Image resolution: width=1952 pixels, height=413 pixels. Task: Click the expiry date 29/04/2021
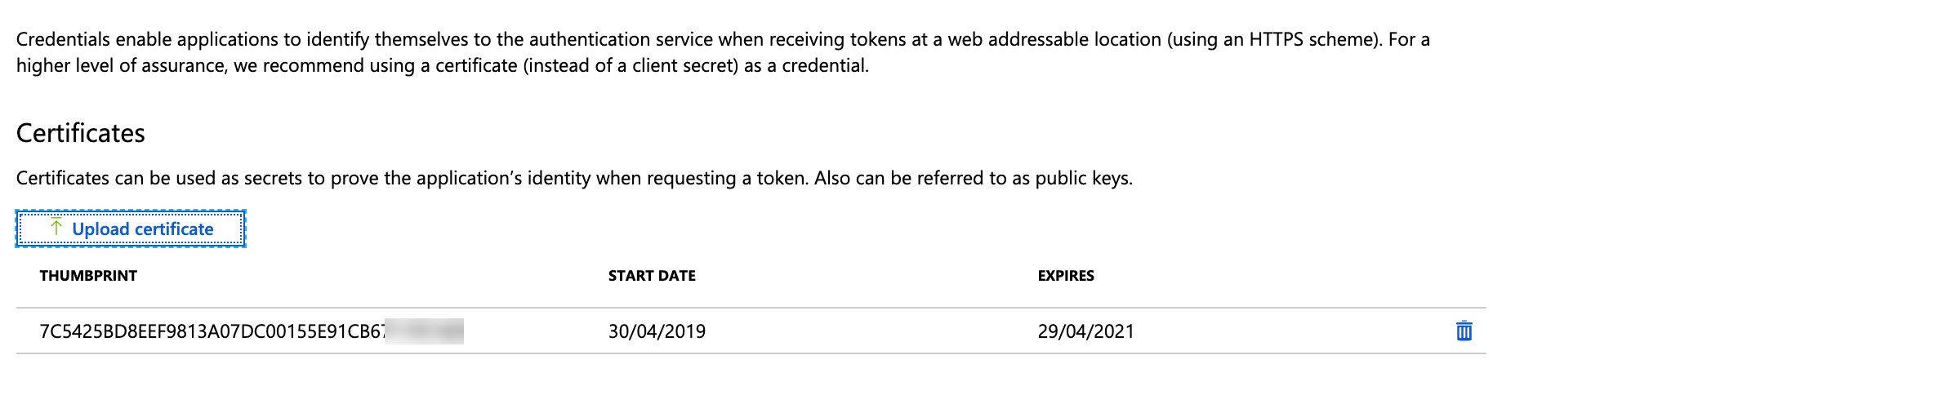coord(1085,331)
